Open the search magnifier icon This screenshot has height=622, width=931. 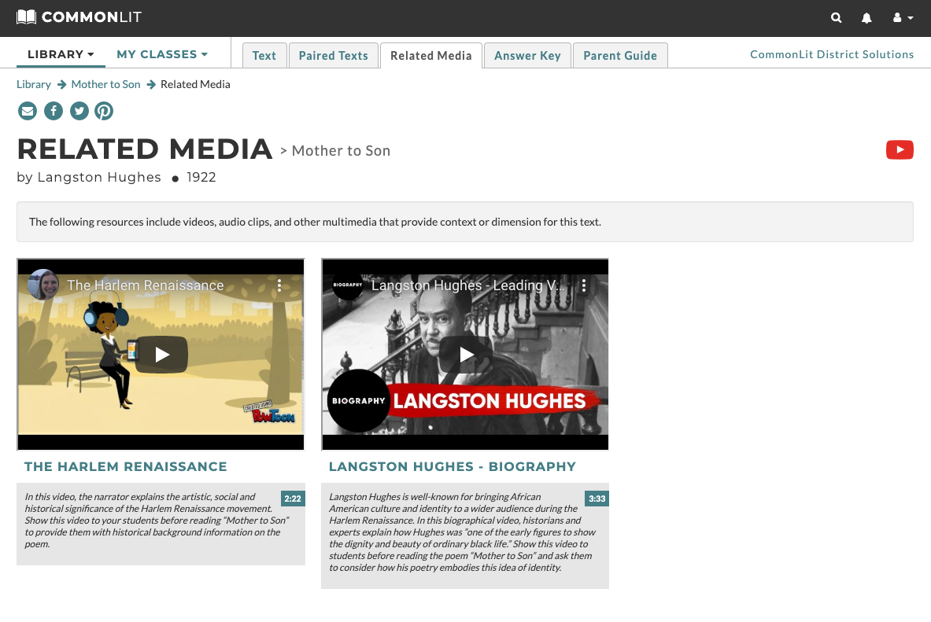pos(836,18)
